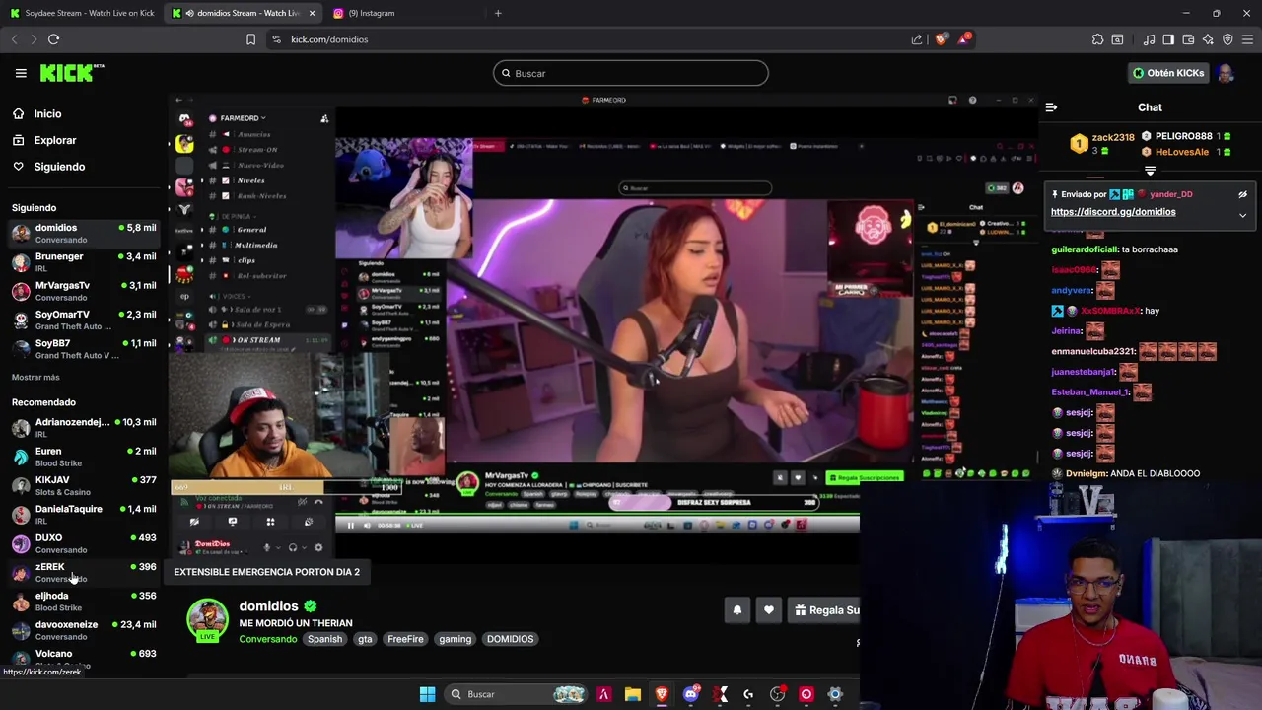Image resolution: width=1262 pixels, height=710 pixels.
Task: Click the Conversando category link
Action: point(267,639)
